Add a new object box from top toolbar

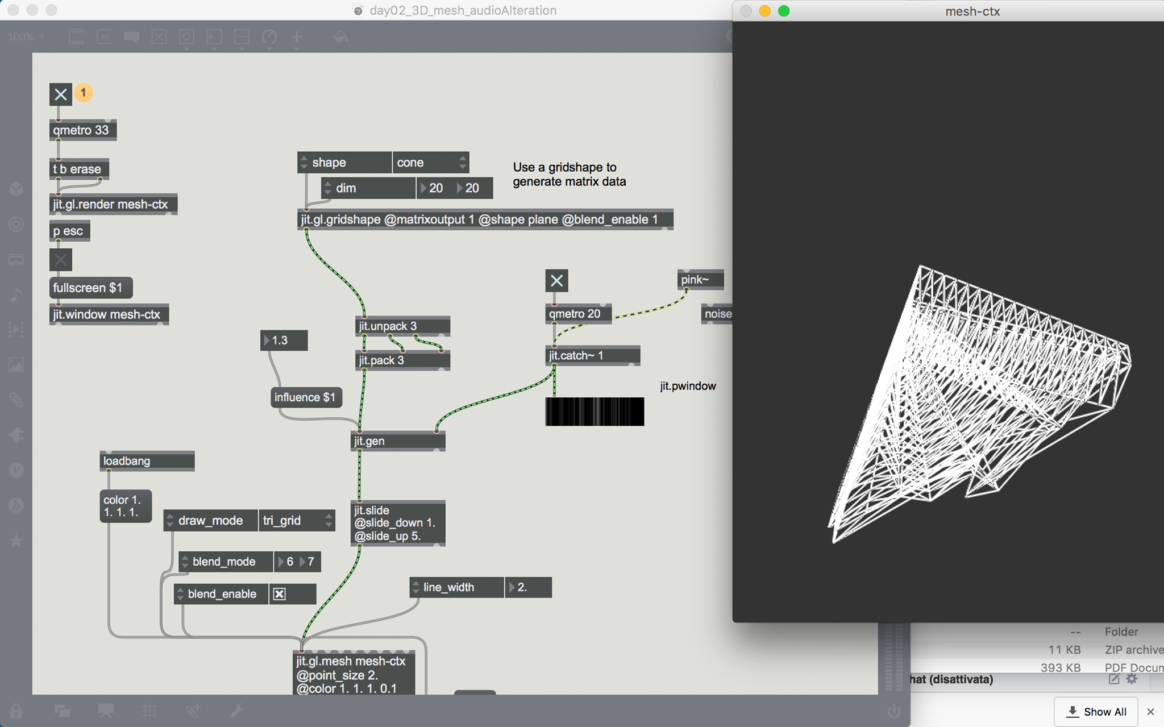pos(76,37)
